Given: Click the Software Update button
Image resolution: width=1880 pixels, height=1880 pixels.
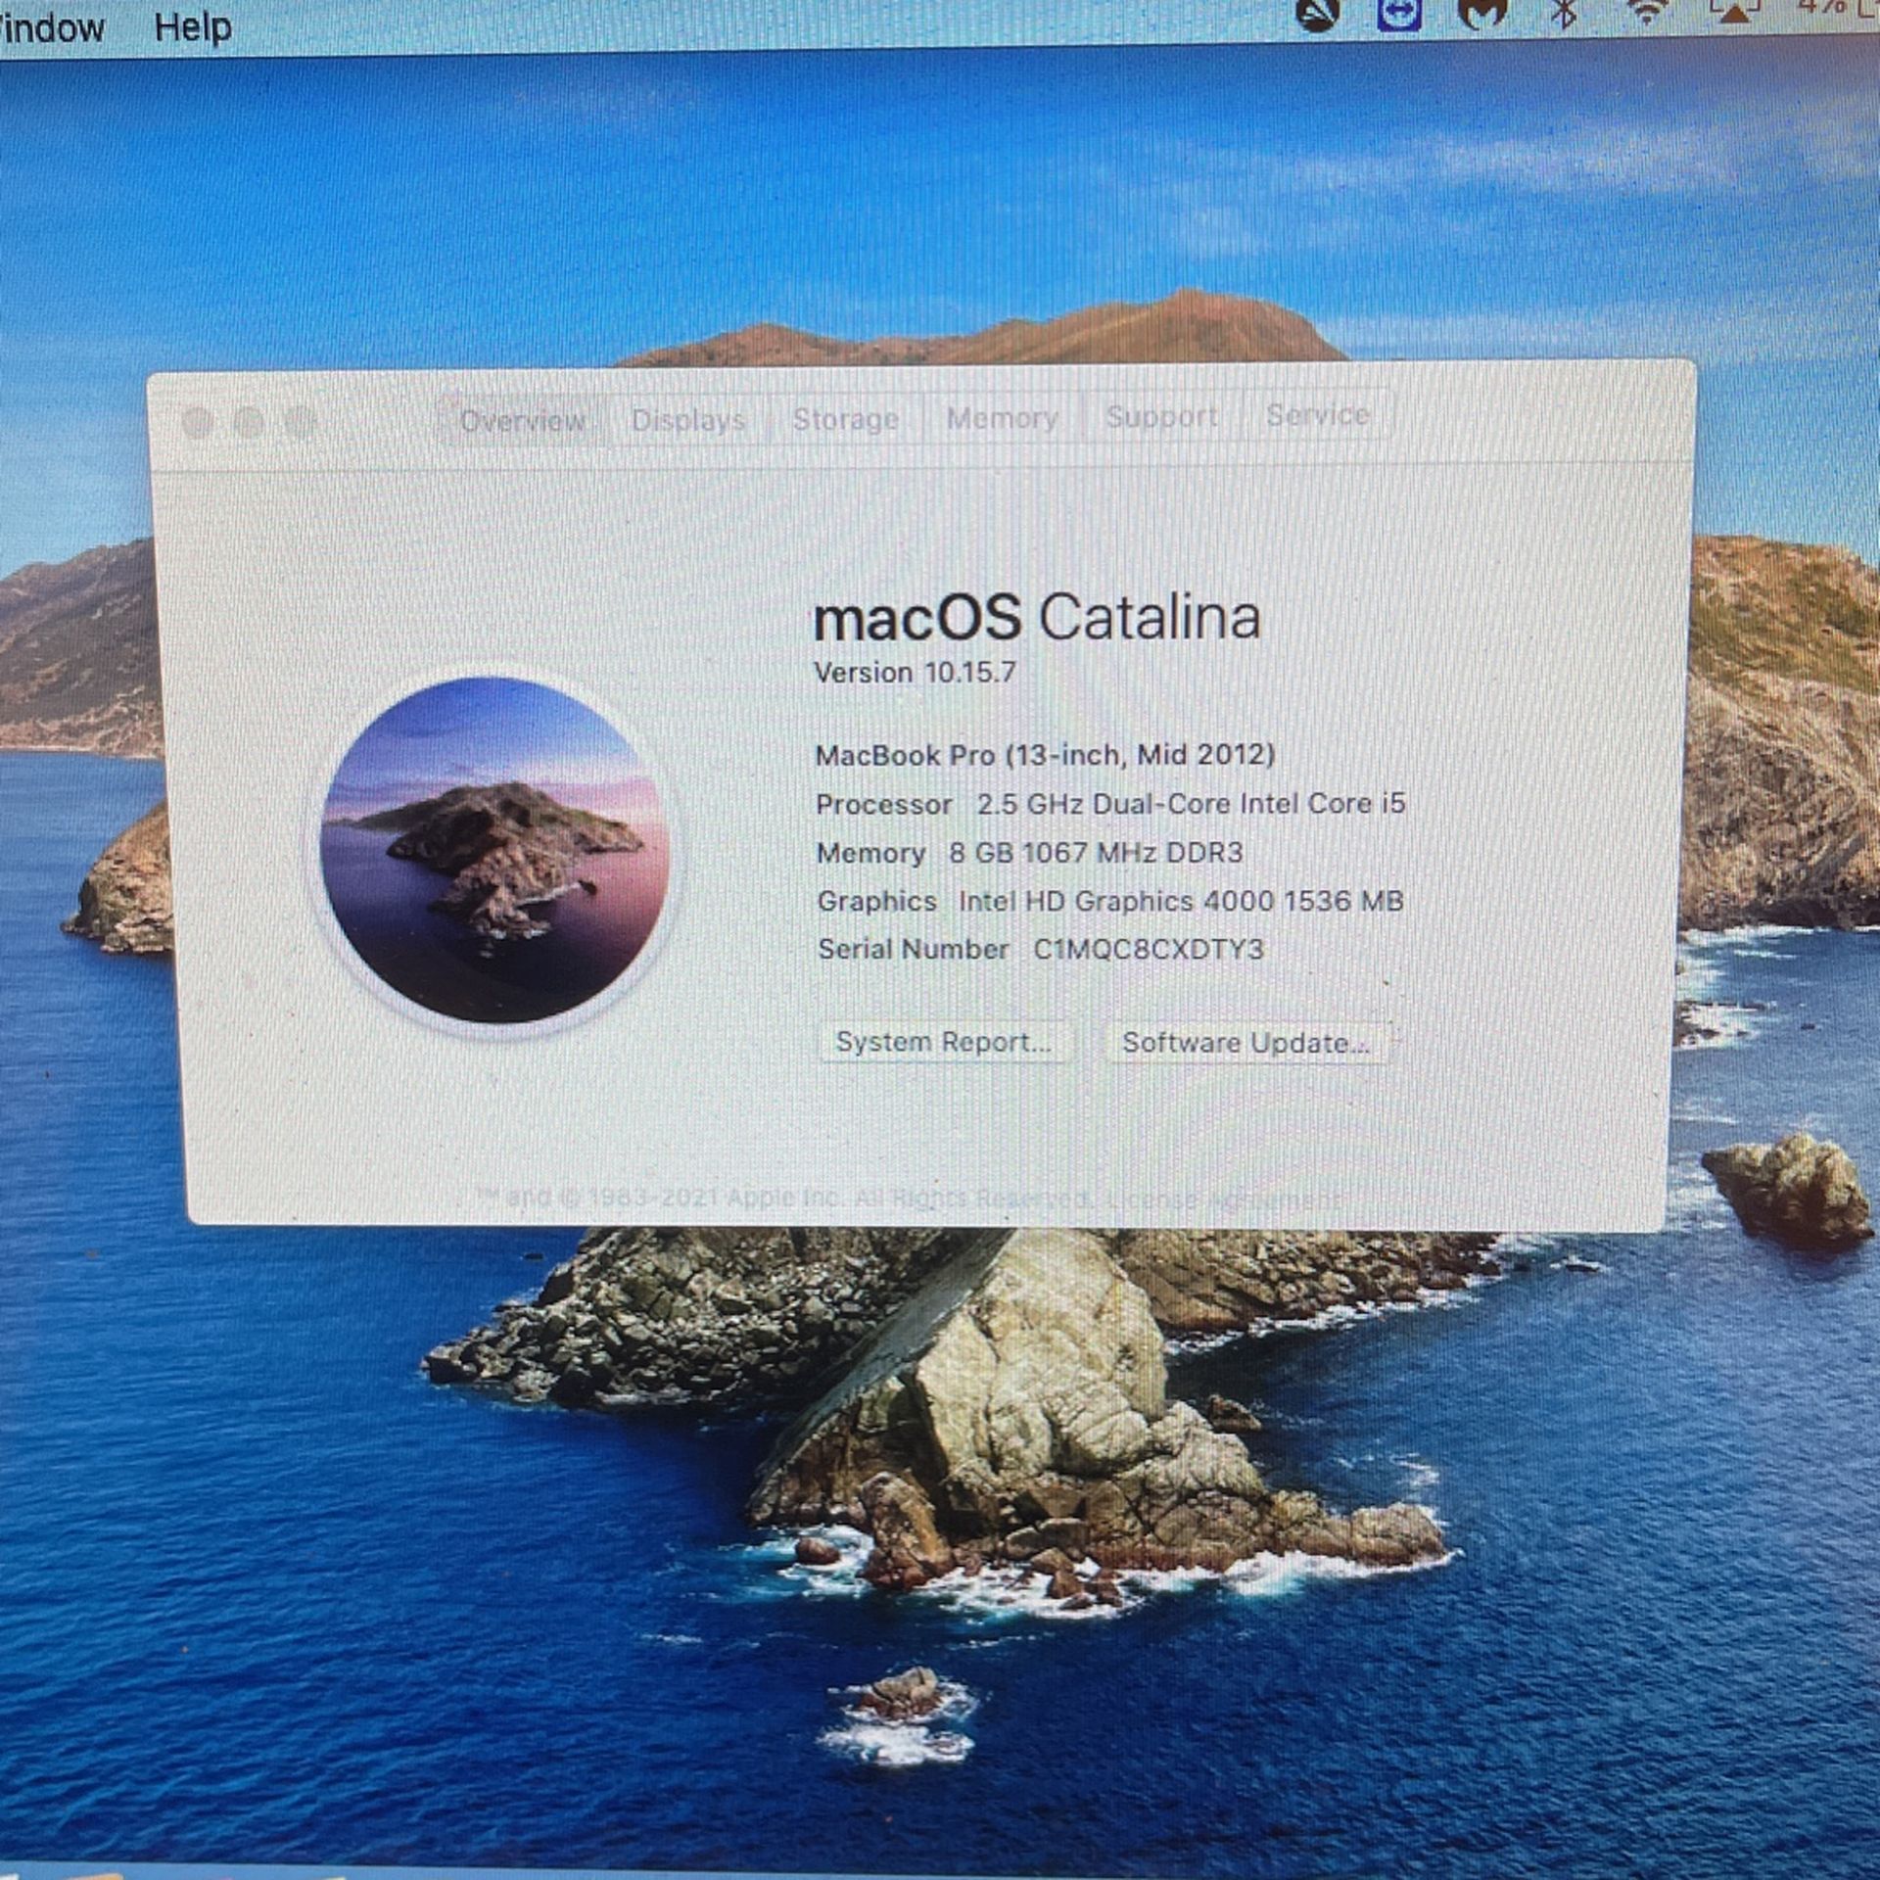Looking at the screenshot, I should [x=1245, y=1043].
